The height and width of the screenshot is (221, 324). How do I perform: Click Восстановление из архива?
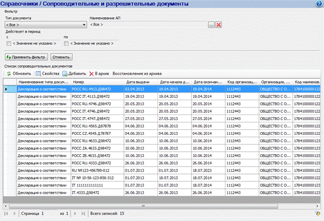137,74
